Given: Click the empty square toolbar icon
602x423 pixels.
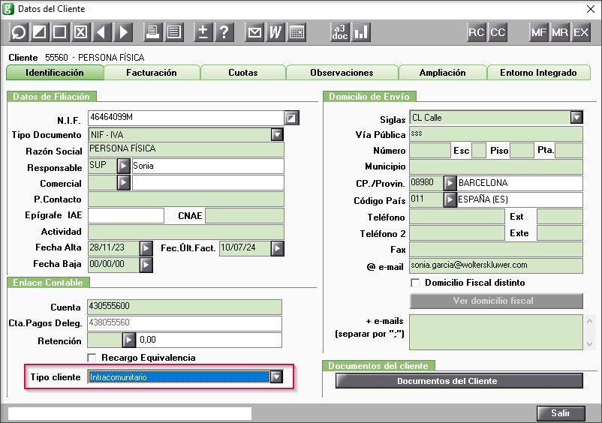Looking at the screenshot, I should tap(60, 31).
